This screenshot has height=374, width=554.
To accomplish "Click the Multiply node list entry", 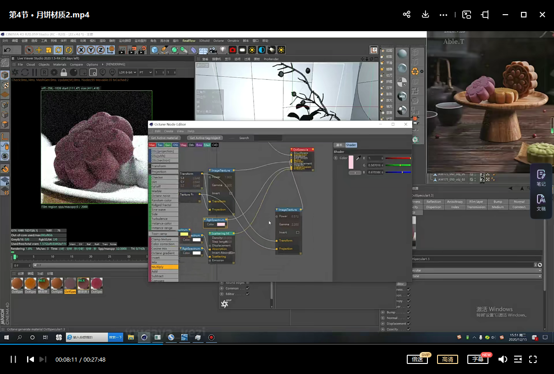I will point(165,267).
